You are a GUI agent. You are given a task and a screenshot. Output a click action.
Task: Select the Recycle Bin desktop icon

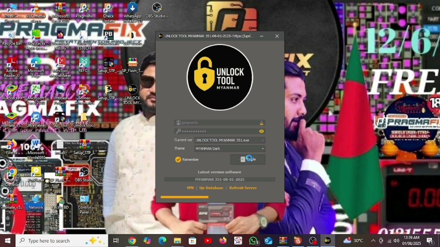(12, 38)
